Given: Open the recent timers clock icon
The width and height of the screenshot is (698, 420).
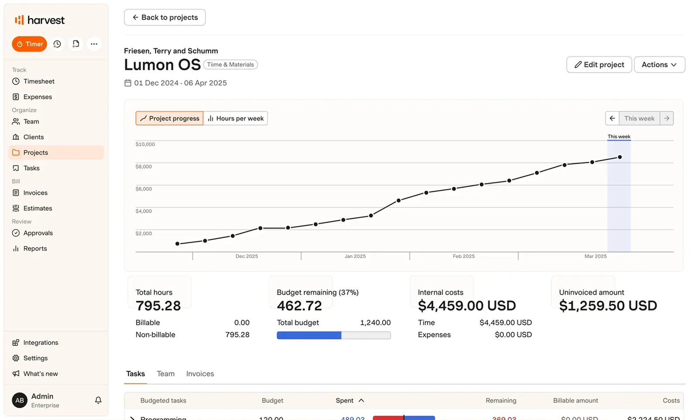Looking at the screenshot, I should coord(57,44).
